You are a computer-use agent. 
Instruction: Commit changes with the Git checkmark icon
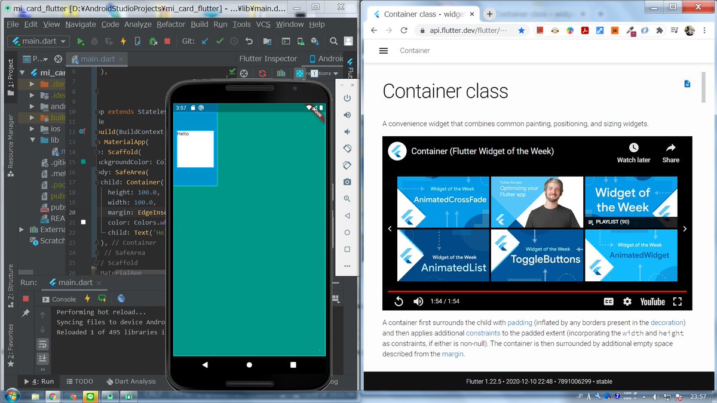pos(219,41)
